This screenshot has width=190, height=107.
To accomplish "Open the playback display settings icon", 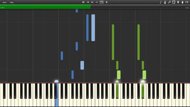I will click(x=174, y=2).
